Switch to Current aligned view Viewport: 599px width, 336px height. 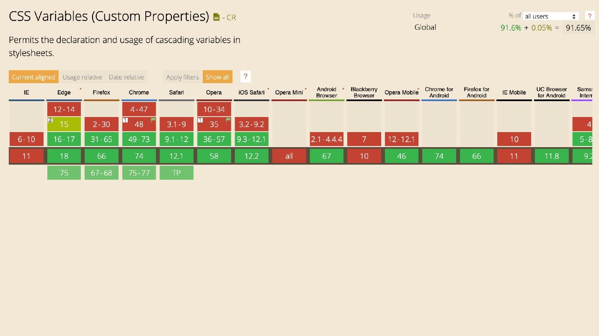[34, 77]
